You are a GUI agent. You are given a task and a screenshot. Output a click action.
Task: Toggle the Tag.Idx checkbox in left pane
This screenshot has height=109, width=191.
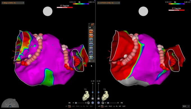point(61,6)
